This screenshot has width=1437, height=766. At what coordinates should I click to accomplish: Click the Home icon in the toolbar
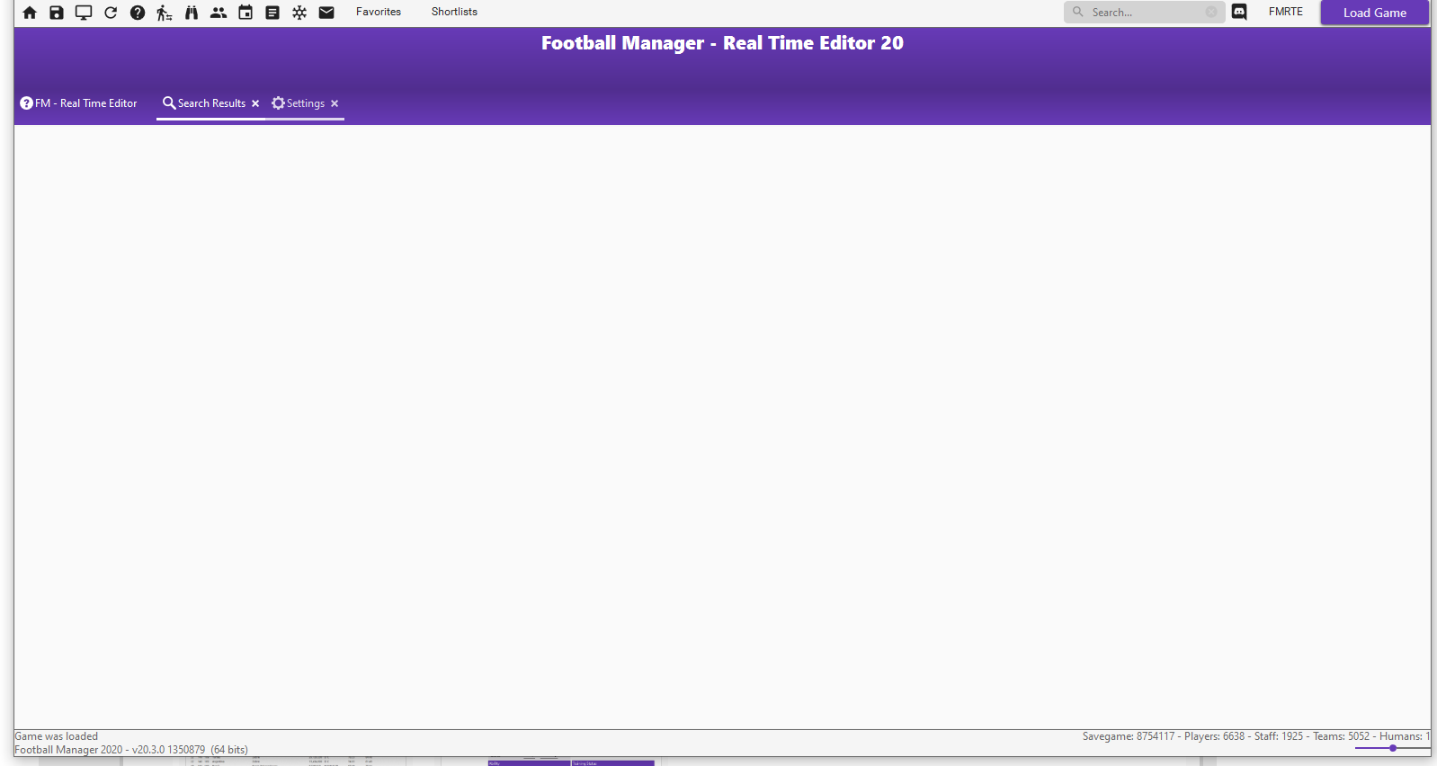click(x=30, y=13)
